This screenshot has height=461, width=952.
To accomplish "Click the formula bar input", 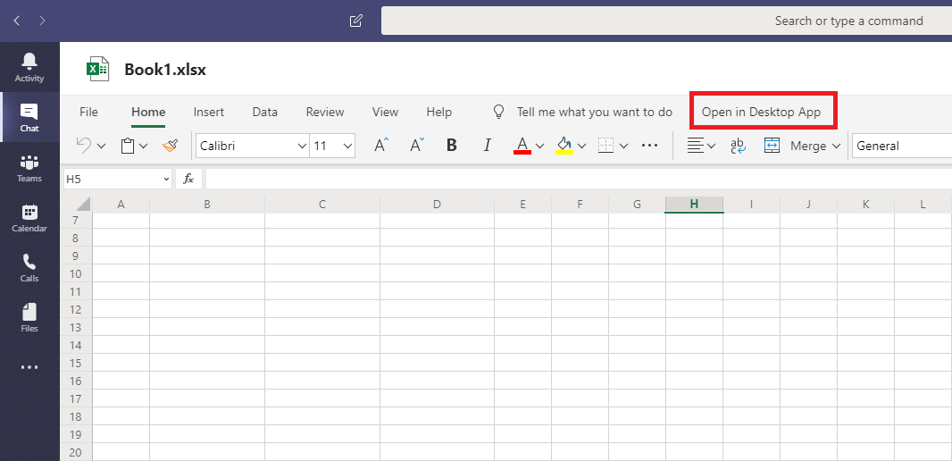I will 579,180.
